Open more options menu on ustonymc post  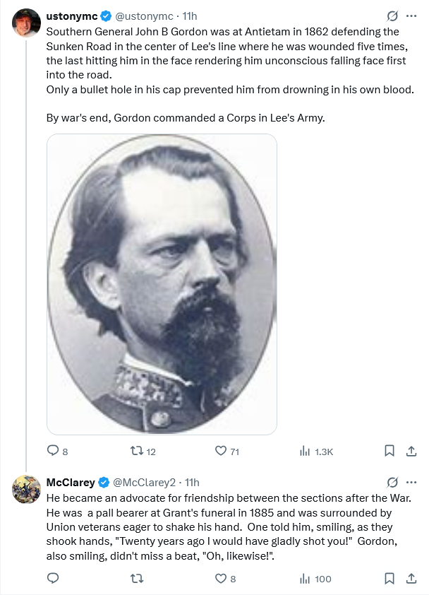pos(411,16)
